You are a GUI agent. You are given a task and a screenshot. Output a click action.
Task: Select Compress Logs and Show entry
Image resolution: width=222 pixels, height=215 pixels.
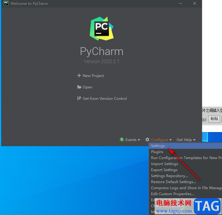point(185,188)
